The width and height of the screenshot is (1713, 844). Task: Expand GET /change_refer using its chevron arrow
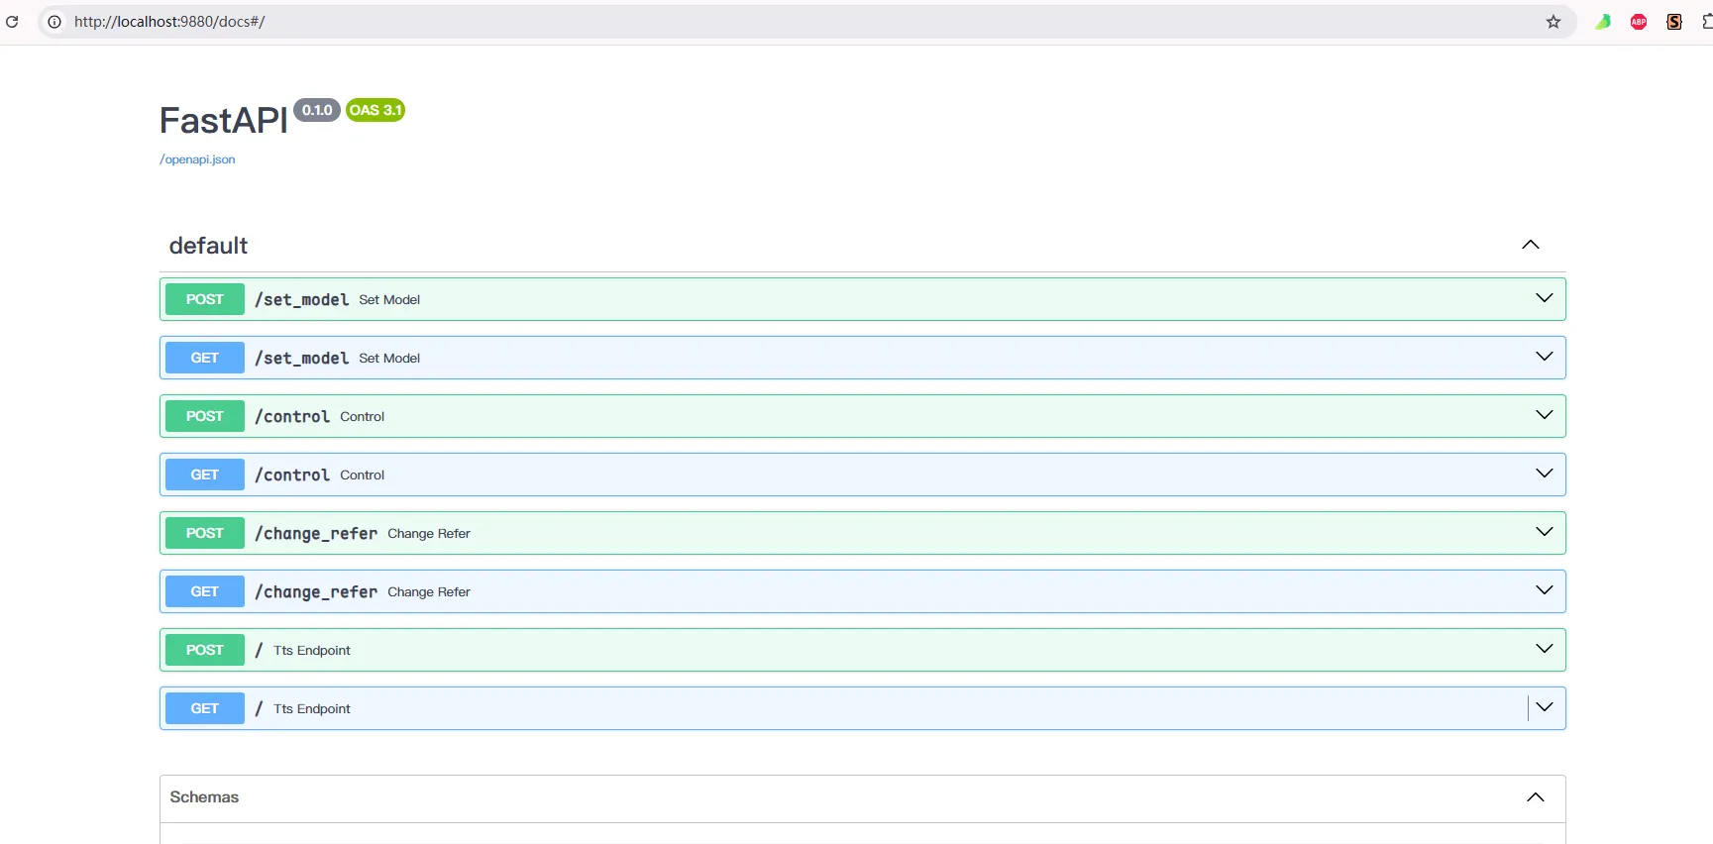pos(1544,590)
